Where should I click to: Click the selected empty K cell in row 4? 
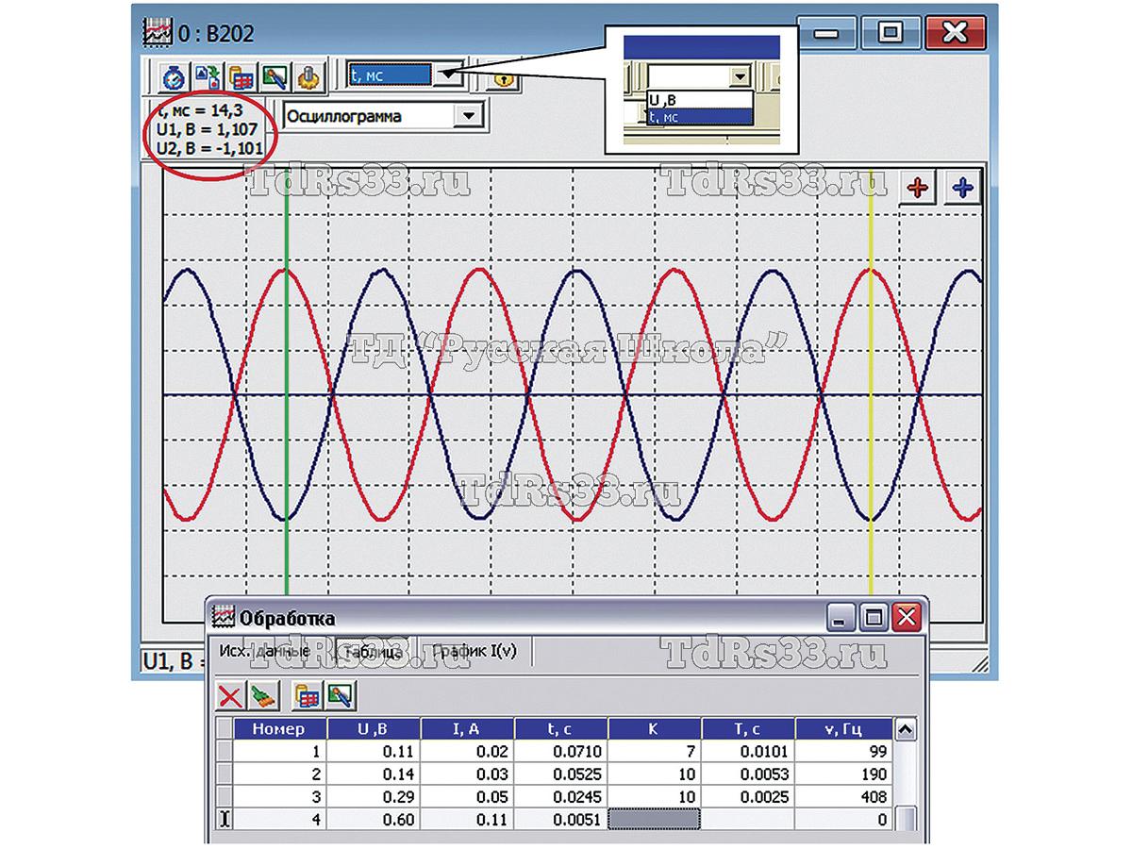[654, 820]
